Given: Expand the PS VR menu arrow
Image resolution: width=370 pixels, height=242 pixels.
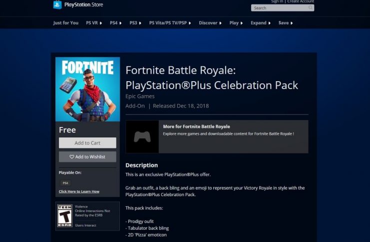Looking at the screenshot, I should [x=101, y=23].
